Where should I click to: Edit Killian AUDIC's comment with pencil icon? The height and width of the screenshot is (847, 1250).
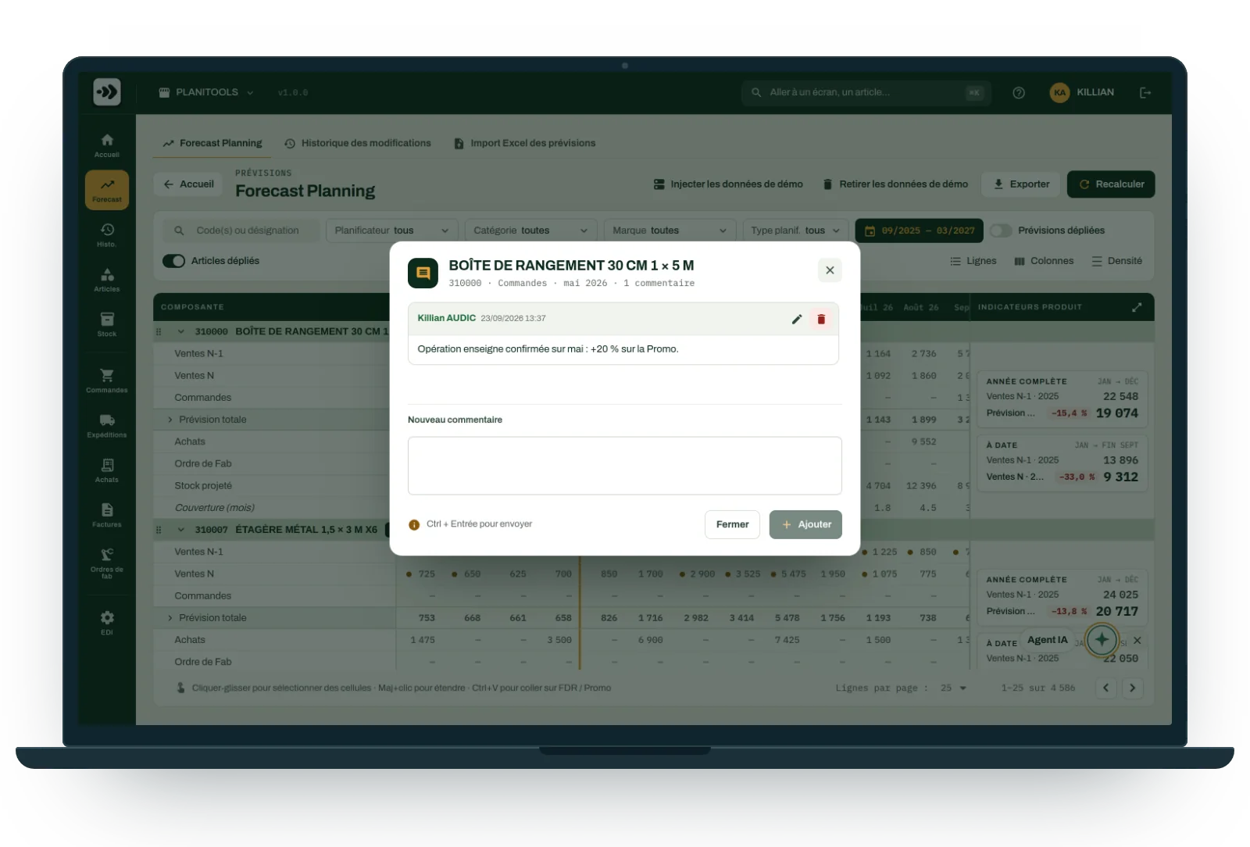pyautogui.click(x=797, y=319)
